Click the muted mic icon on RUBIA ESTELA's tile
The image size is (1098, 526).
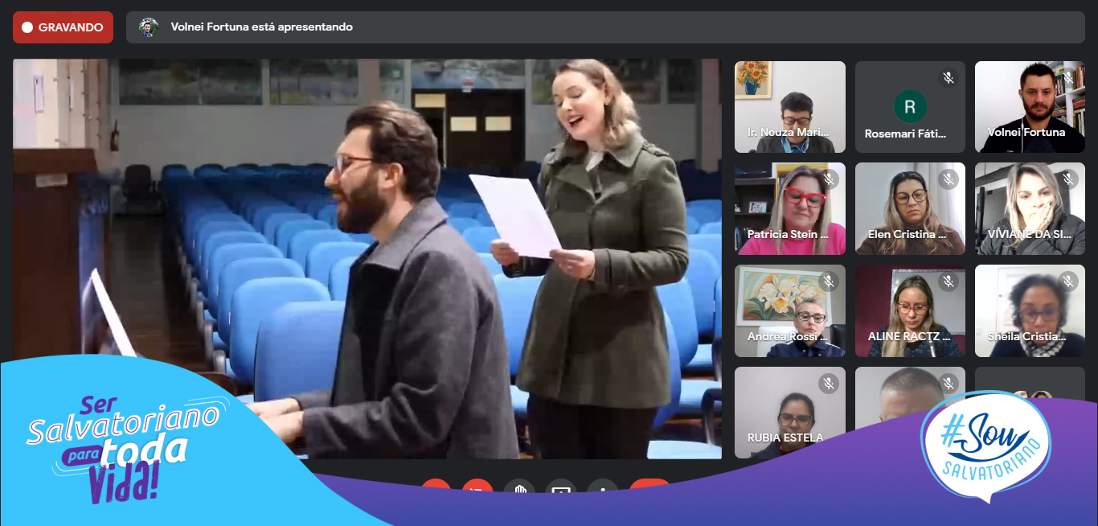click(829, 384)
